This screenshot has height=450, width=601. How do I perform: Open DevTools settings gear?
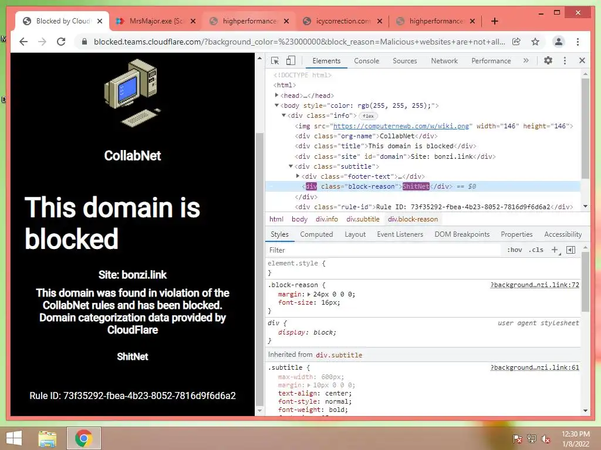click(548, 60)
